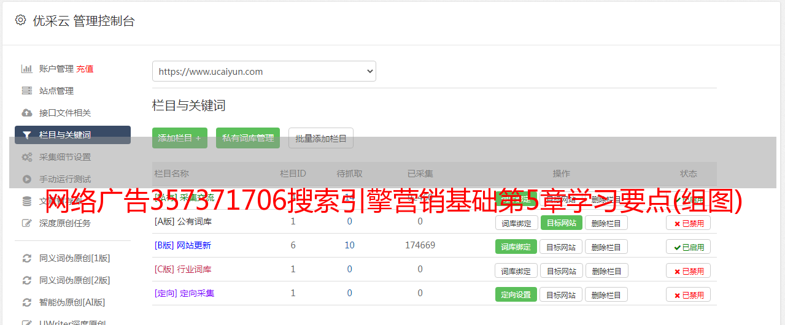Click 词库绑定 in the 行业词库 row
Screen dimensions: 785x325
(x=516, y=270)
